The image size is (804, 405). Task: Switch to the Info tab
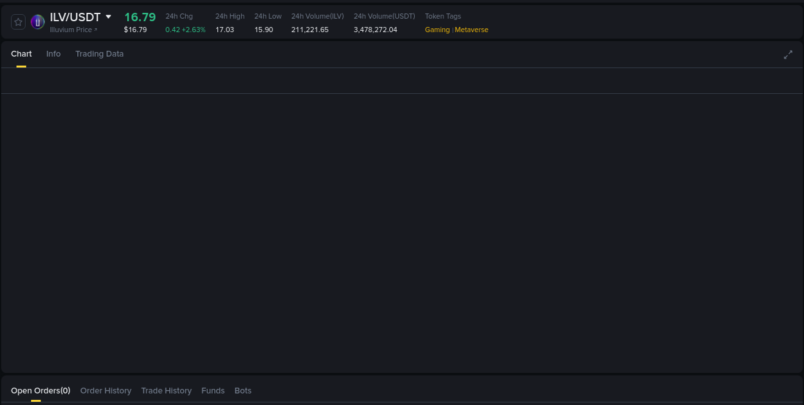point(53,54)
